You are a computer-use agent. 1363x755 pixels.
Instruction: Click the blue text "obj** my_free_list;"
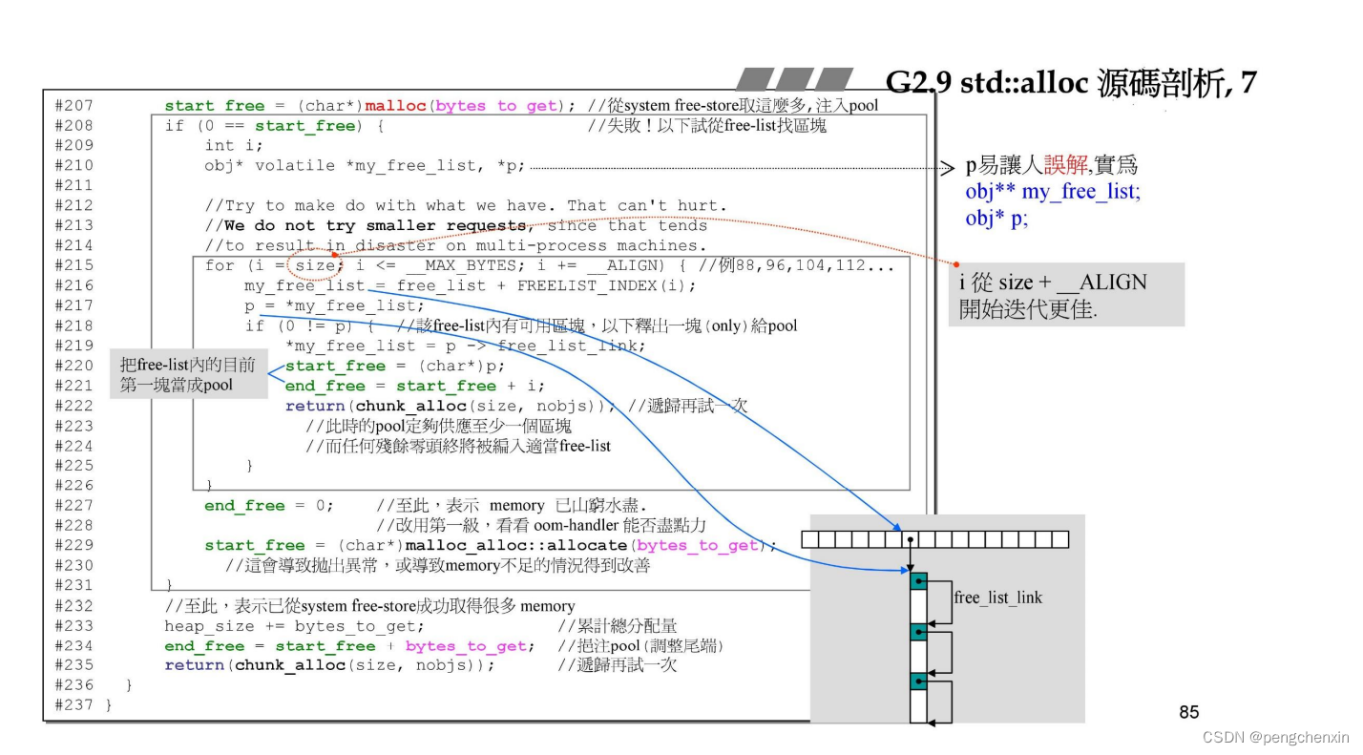click(1053, 192)
